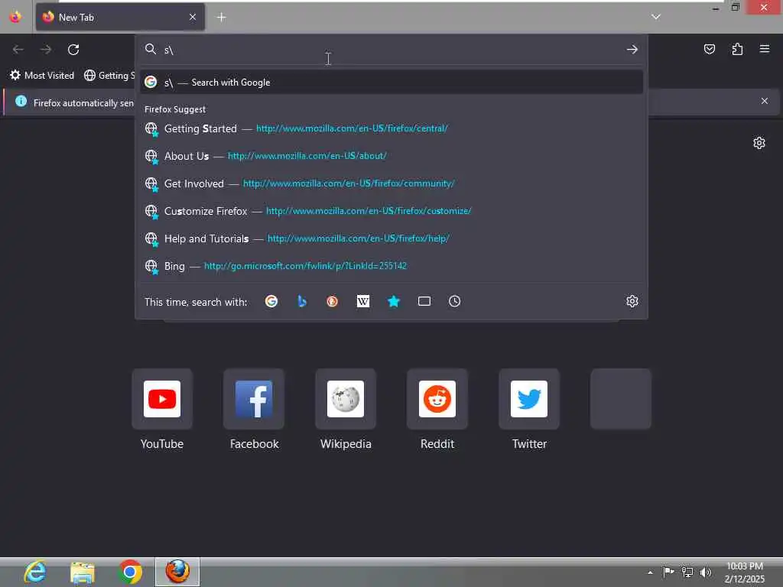The width and height of the screenshot is (783, 587).
Task: Open the Twitter shortcut tile
Action: (x=529, y=399)
